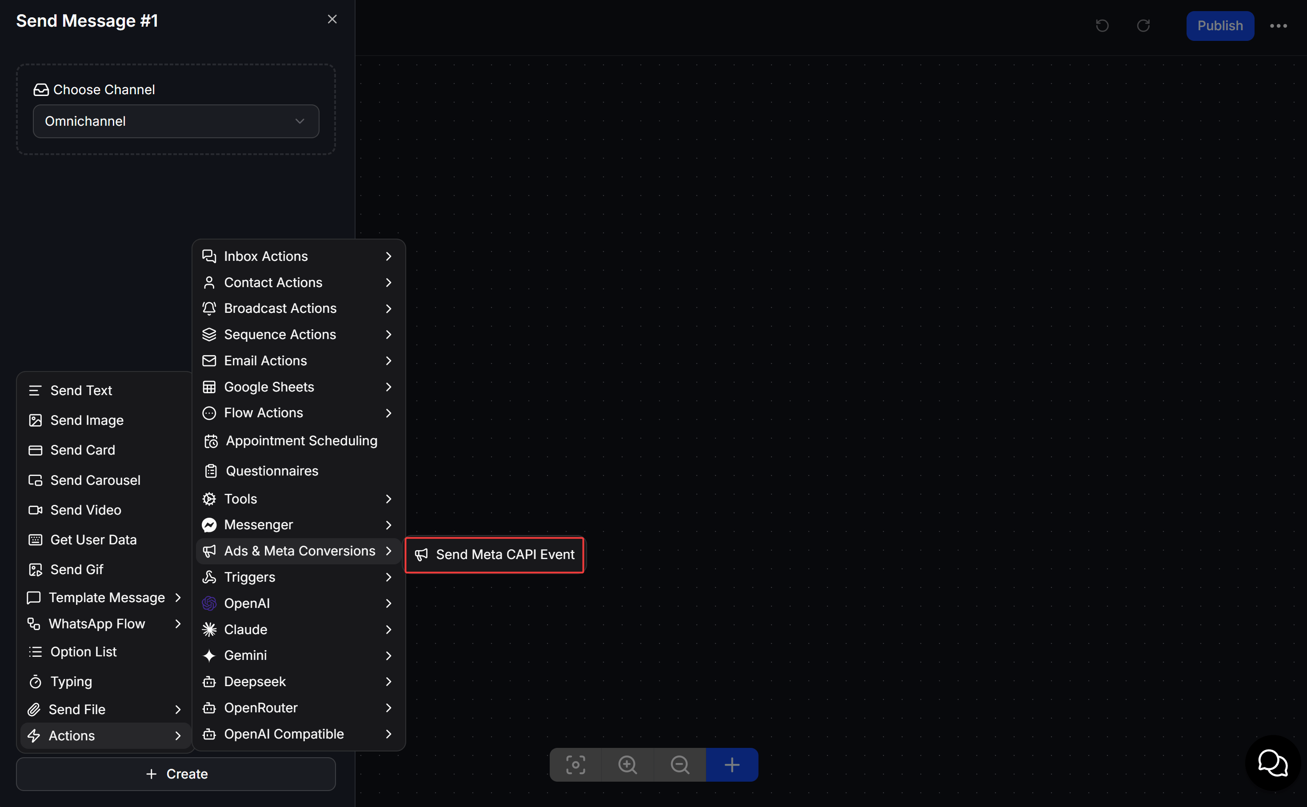Open the OpenRouter menu entry

pyautogui.click(x=298, y=708)
